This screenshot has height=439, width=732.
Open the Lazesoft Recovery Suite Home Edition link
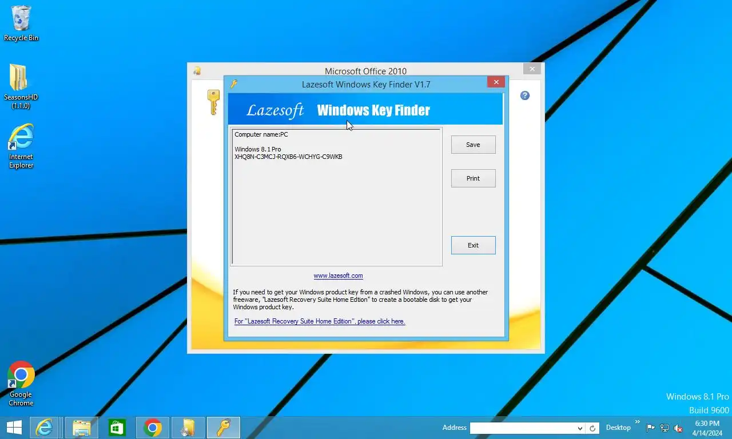tap(320, 321)
